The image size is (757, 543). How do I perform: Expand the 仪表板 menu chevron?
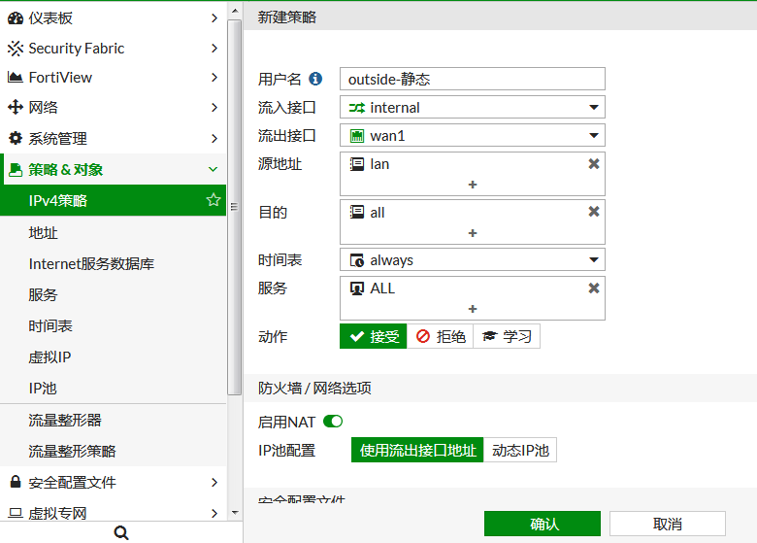pyautogui.click(x=214, y=18)
